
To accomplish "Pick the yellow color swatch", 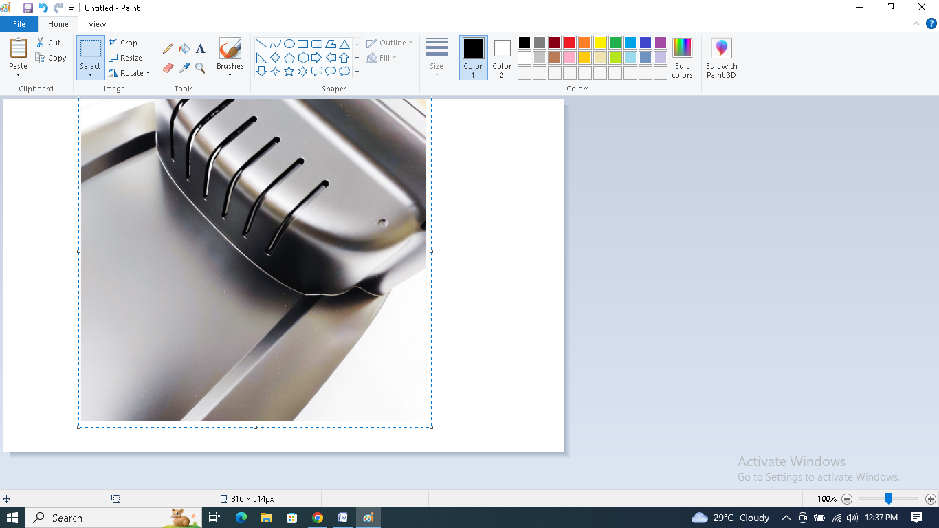I will pos(600,43).
